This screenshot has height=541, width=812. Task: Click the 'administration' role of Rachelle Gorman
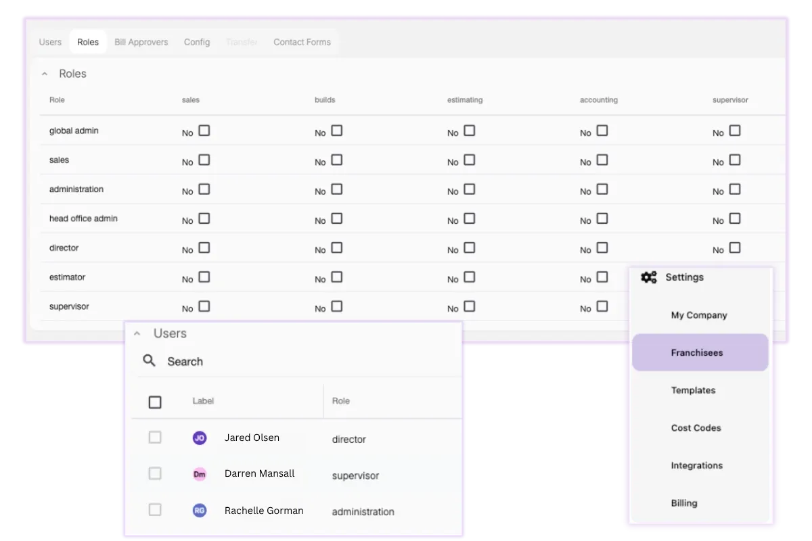pos(363,512)
